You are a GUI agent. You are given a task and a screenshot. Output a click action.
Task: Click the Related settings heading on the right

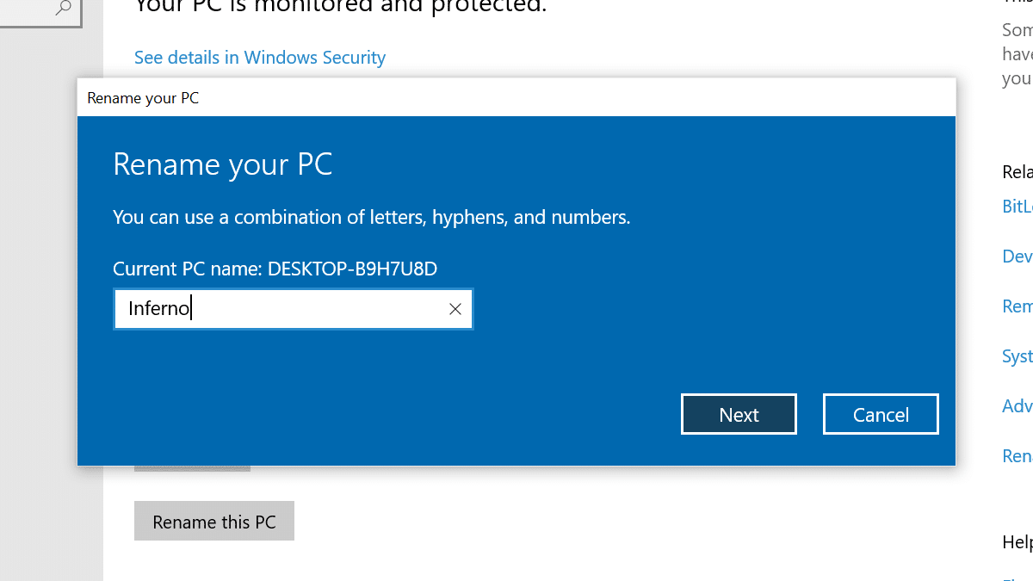[x=1017, y=172]
